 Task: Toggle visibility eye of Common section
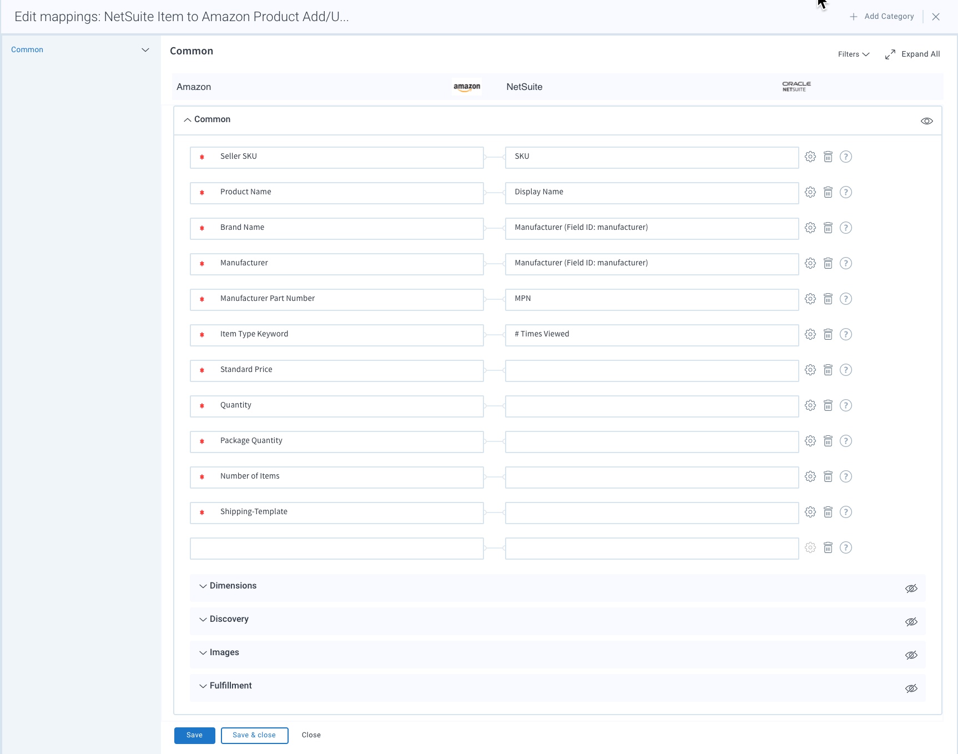click(927, 121)
